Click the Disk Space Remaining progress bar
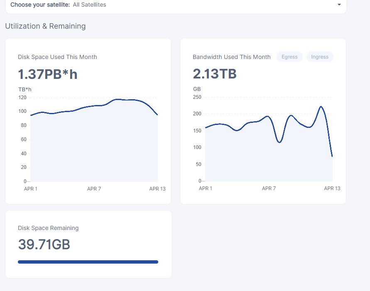Image resolution: width=370 pixels, height=291 pixels. point(88,262)
